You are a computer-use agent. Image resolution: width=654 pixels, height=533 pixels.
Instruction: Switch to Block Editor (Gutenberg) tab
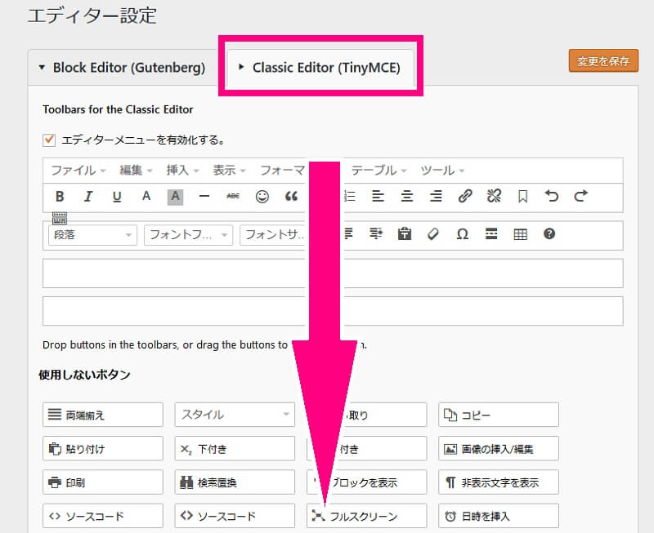[123, 68]
